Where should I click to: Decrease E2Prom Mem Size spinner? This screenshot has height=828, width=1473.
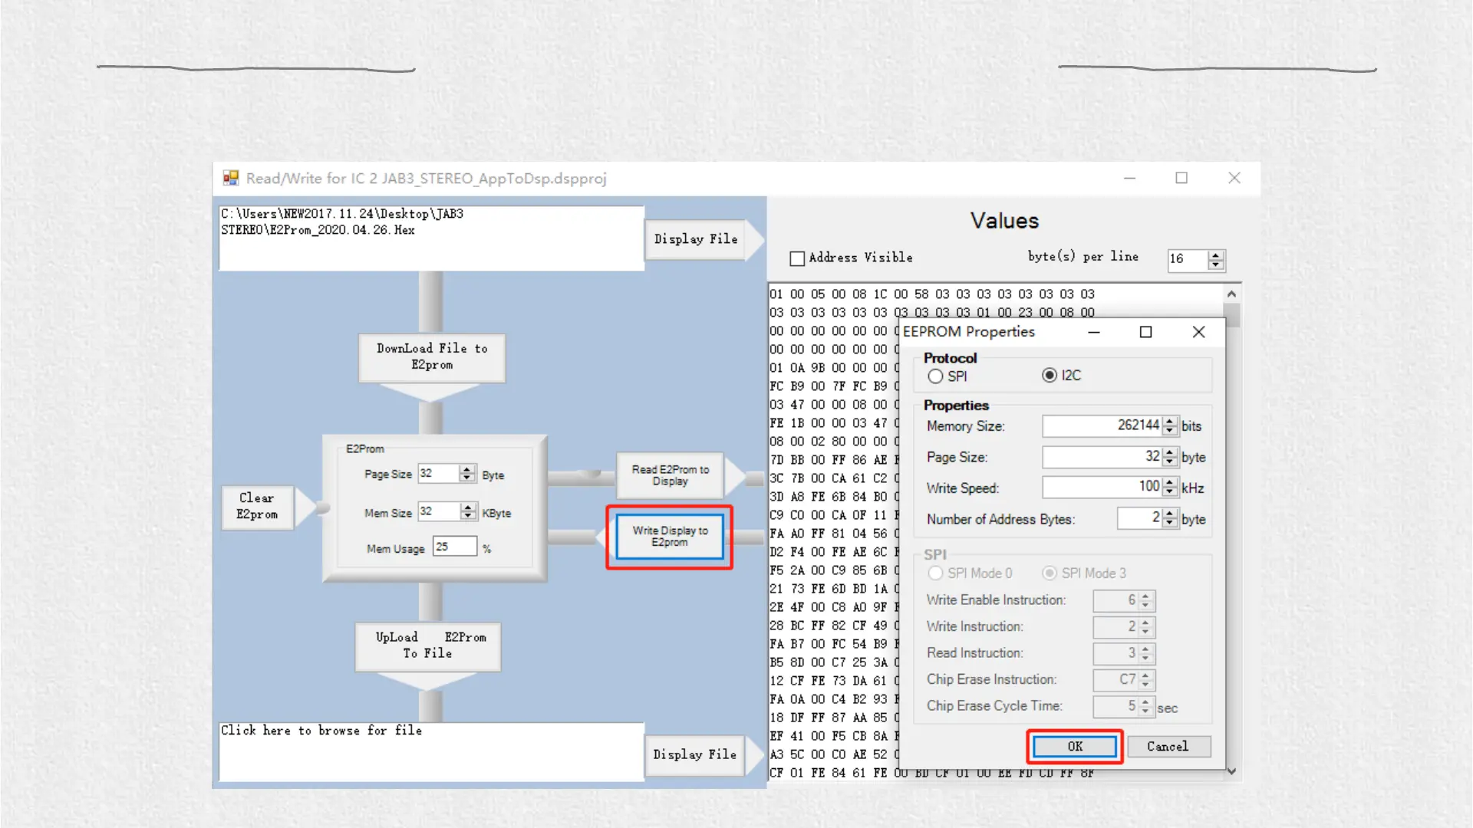pos(468,516)
